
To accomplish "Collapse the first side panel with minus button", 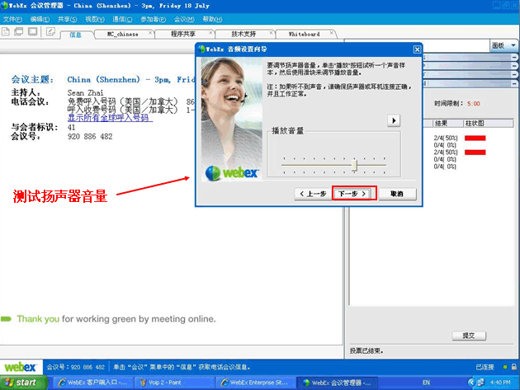I will click(514, 58).
